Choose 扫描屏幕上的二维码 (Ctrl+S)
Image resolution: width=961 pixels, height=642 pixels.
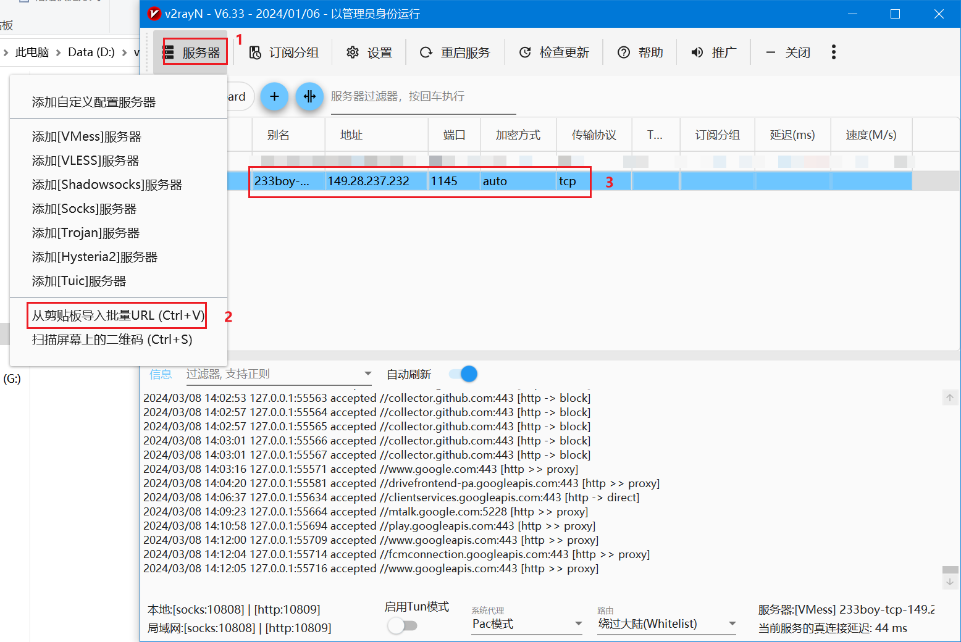coord(119,340)
